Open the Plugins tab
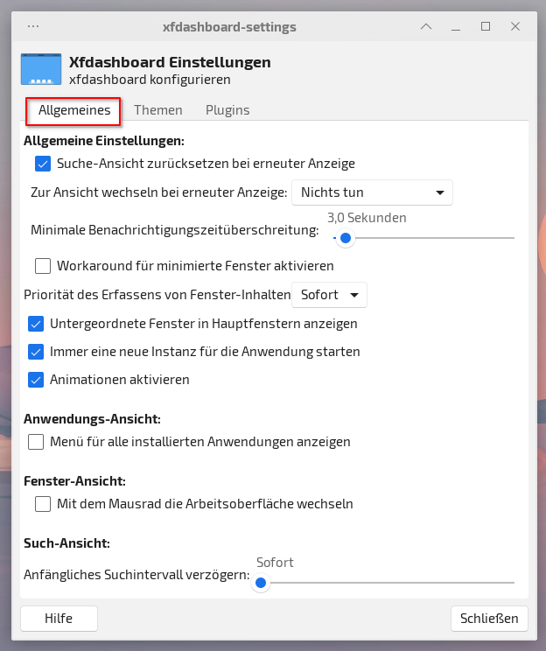 227,110
